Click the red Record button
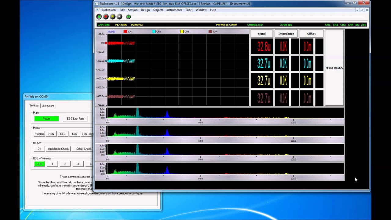The image size is (391, 220). pos(106,17)
